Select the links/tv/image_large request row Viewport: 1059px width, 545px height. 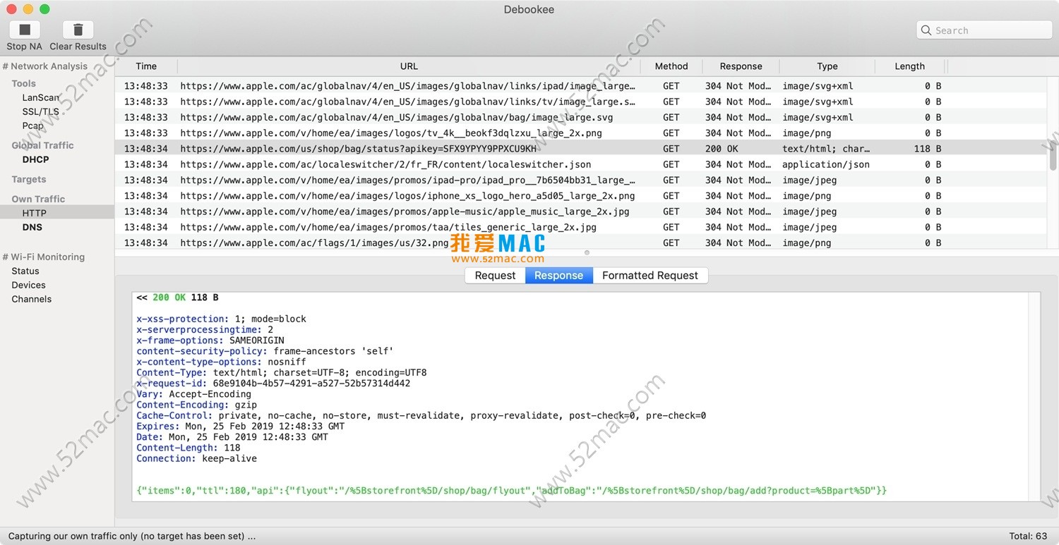pyautogui.click(x=582, y=102)
